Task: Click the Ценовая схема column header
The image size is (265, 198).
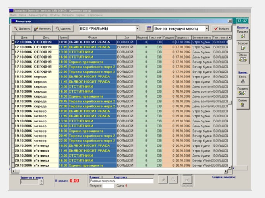Action: (x=202, y=37)
